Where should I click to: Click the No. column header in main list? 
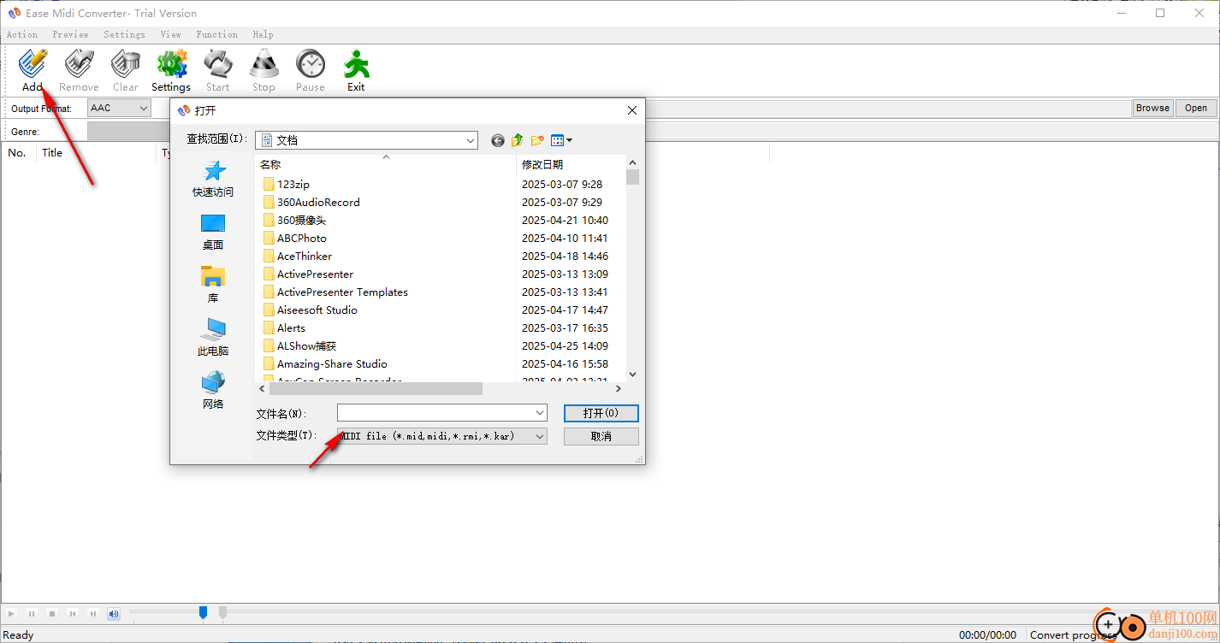18,153
